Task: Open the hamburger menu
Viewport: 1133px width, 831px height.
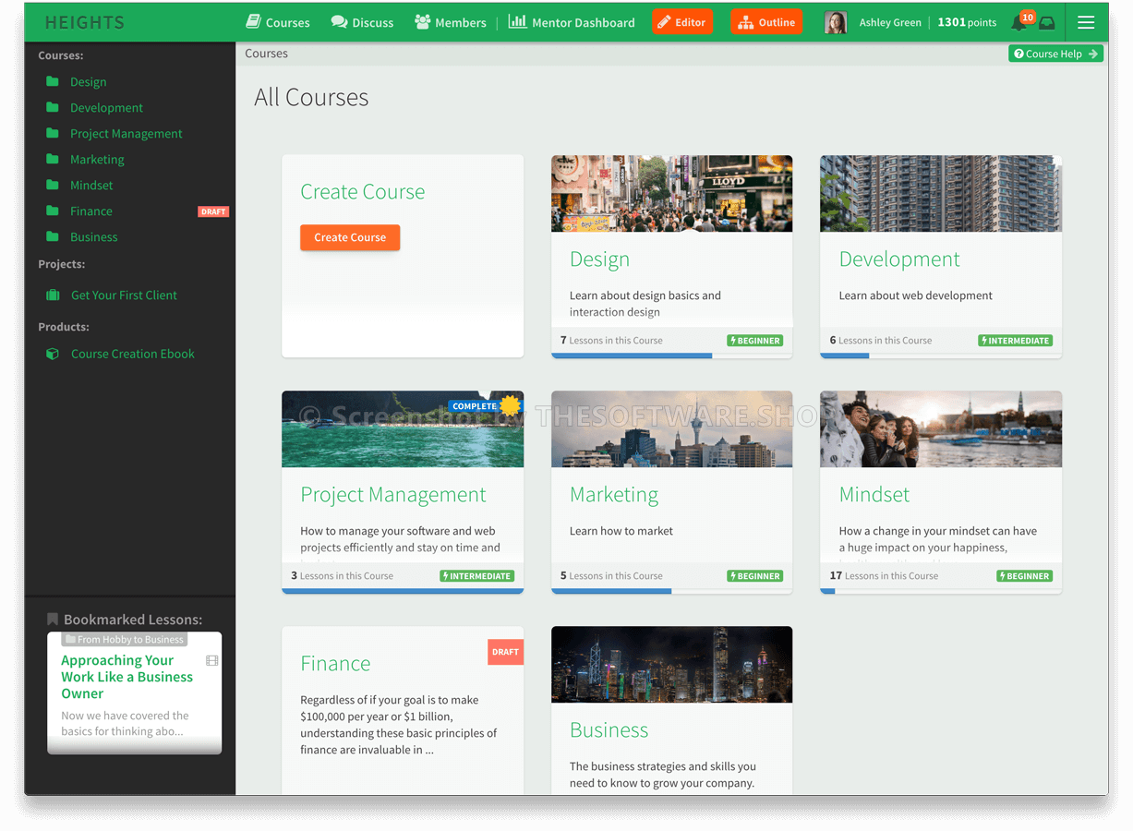Action: pos(1086,22)
